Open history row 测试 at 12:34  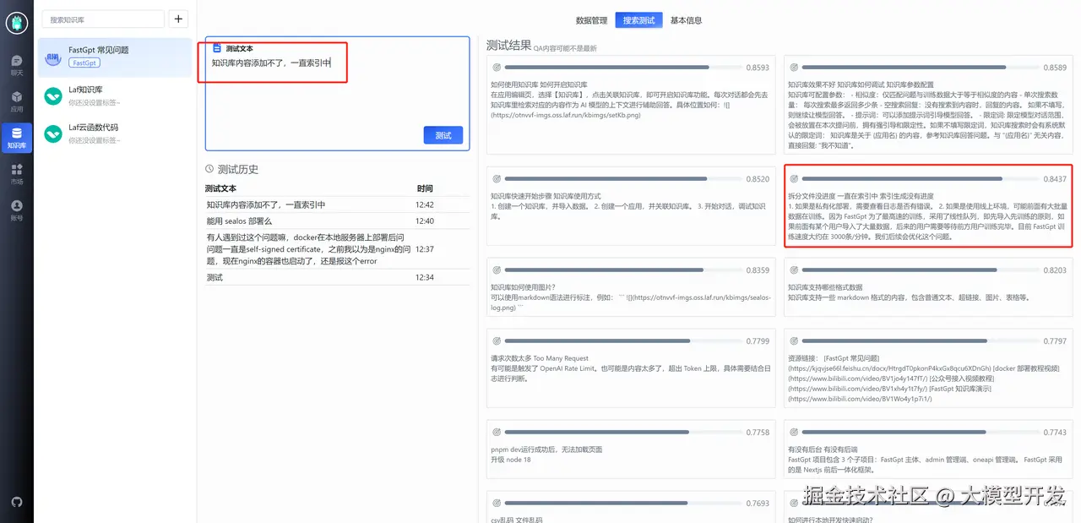tap(338, 277)
